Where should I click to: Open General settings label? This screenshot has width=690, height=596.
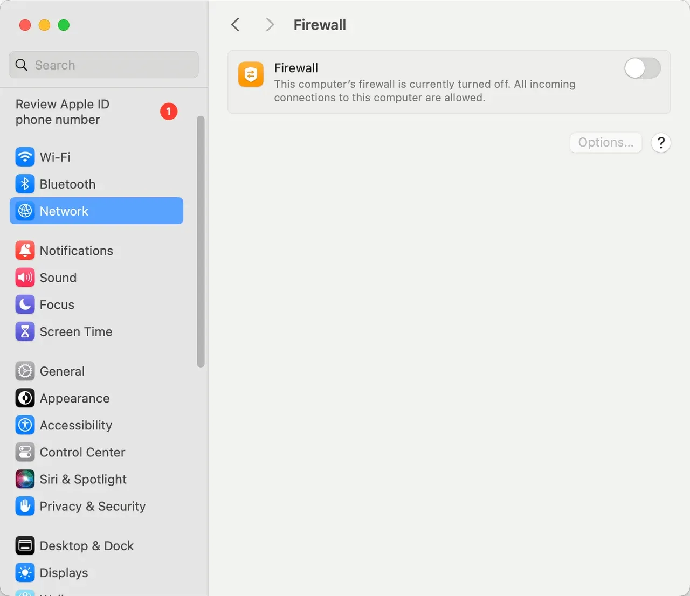(62, 371)
